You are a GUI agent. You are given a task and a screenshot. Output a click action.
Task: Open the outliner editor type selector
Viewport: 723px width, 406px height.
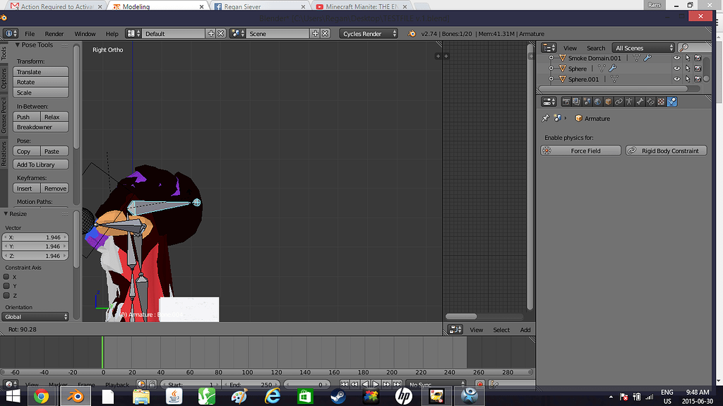click(x=549, y=48)
